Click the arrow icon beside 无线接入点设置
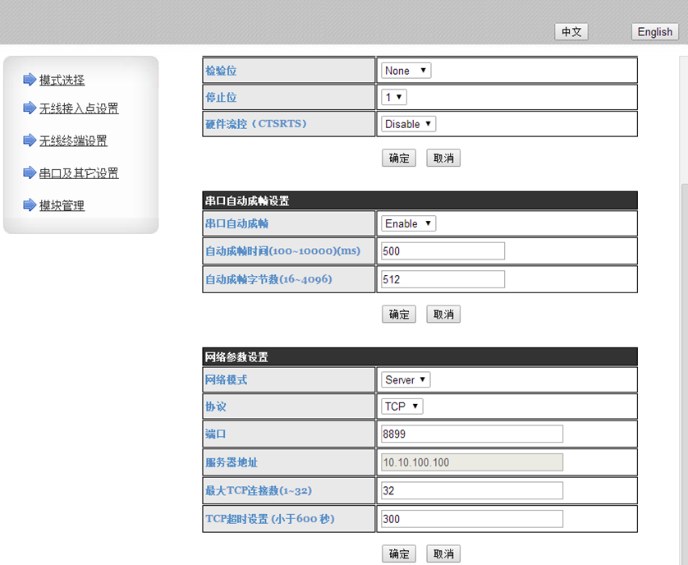The image size is (688, 565). pyautogui.click(x=30, y=108)
